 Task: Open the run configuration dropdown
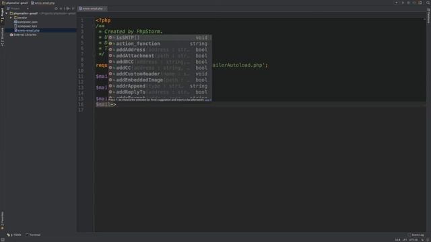click(x=396, y=3)
